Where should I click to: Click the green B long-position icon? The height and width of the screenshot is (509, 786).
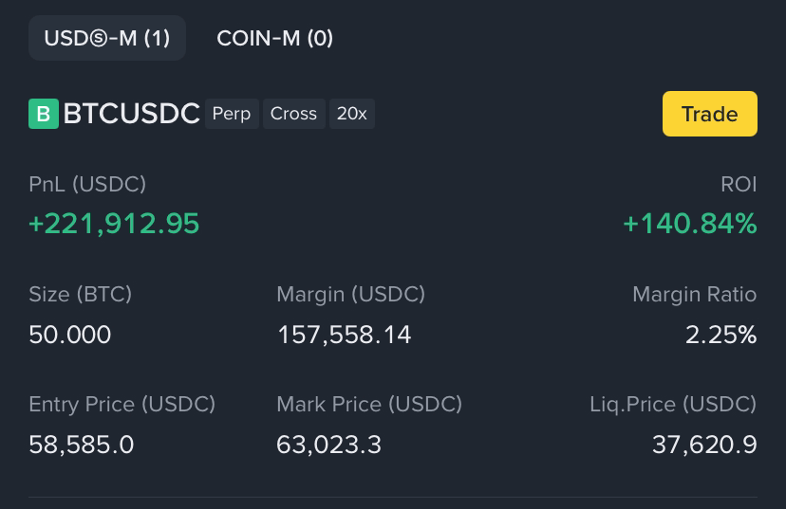pos(44,114)
